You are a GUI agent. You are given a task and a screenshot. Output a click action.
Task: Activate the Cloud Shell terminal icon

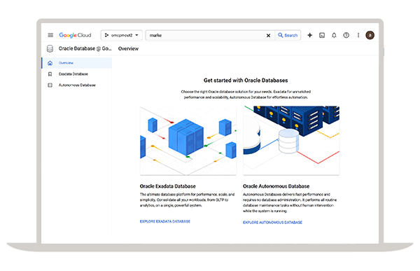tap(322, 35)
